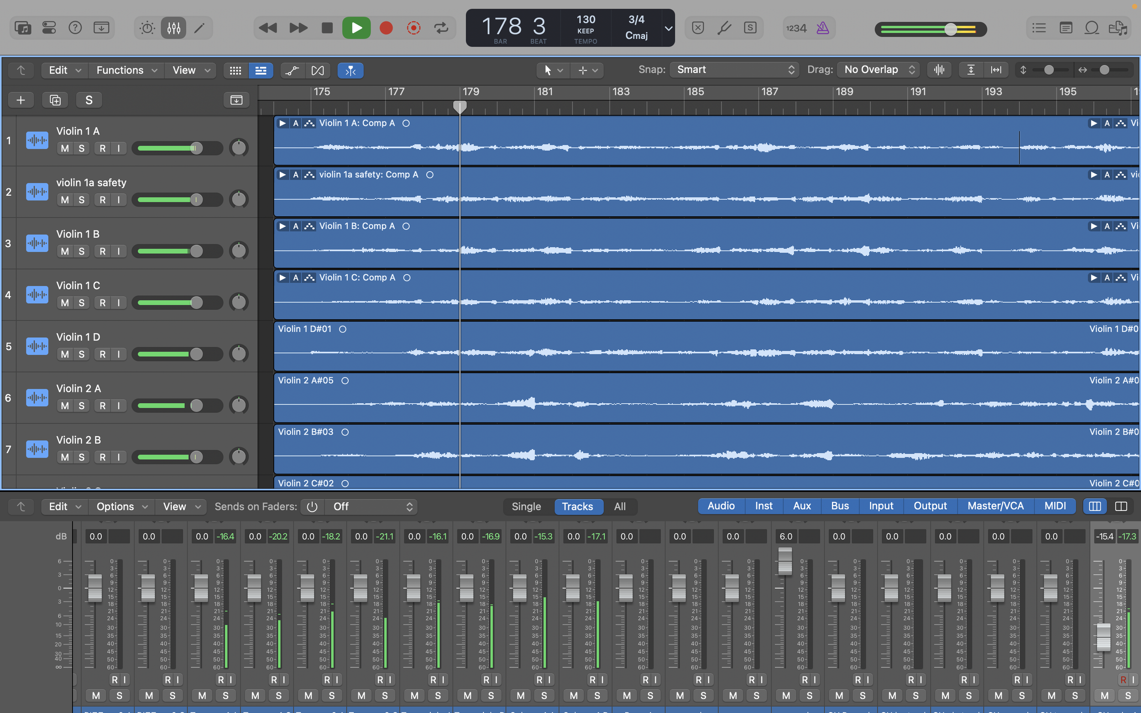Start playback with the green Play button

coord(356,28)
